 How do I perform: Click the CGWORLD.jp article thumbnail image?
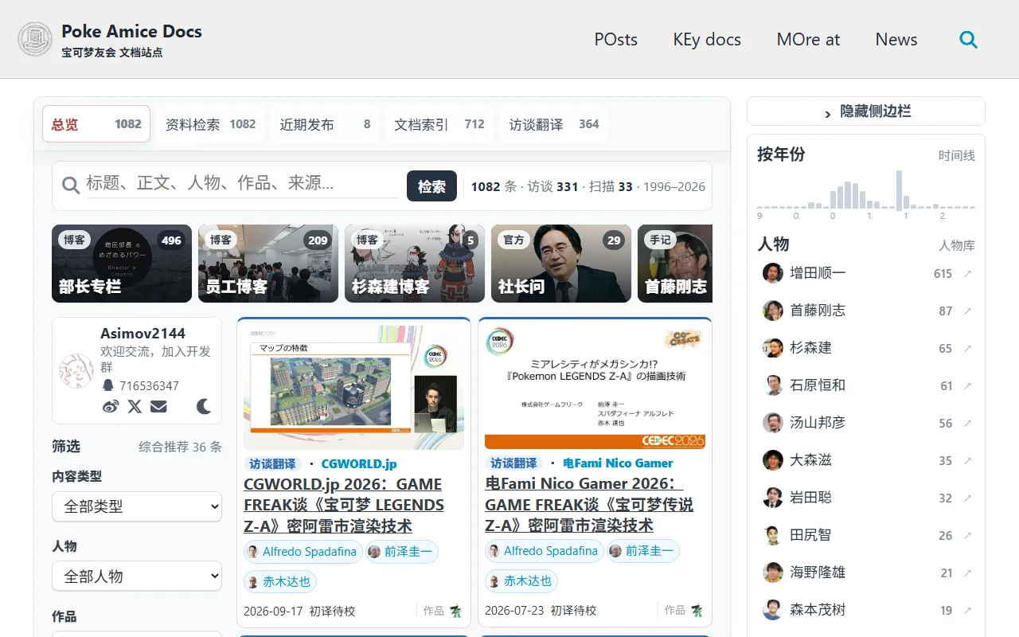click(x=353, y=387)
